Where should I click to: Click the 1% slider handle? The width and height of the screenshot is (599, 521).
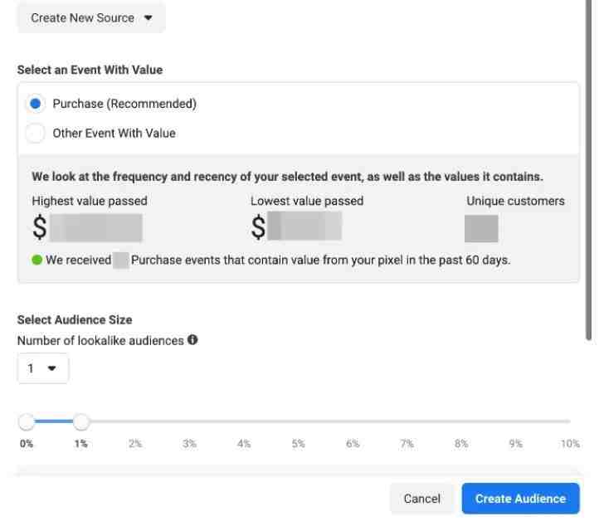[81, 421]
